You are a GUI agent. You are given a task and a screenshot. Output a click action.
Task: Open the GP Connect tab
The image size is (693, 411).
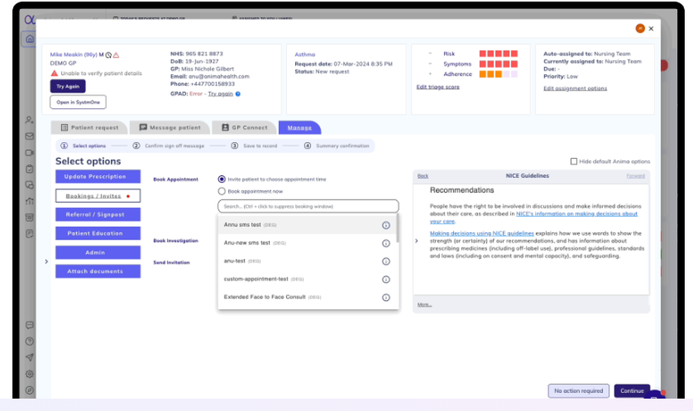click(x=245, y=128)
